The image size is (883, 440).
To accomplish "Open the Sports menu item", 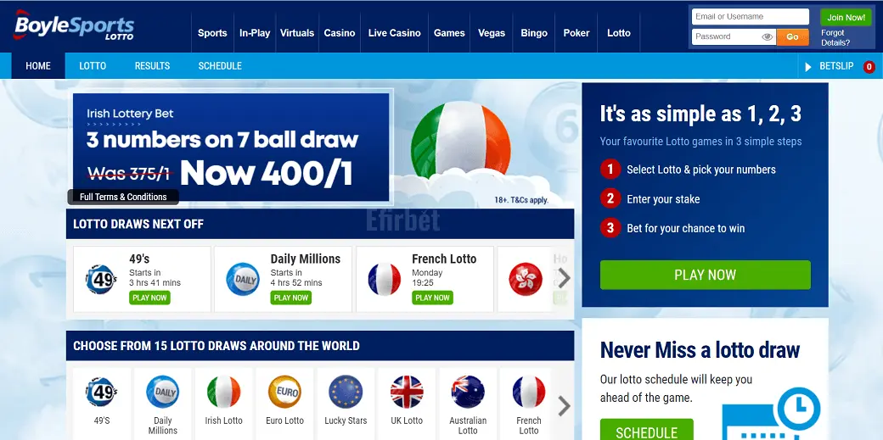I will [212, 33].
